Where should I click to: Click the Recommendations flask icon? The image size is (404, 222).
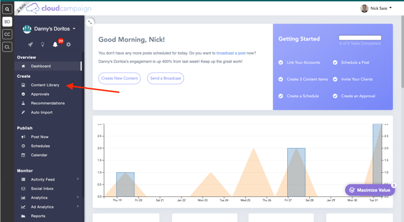pyautogui.click(x=23, y=103)
